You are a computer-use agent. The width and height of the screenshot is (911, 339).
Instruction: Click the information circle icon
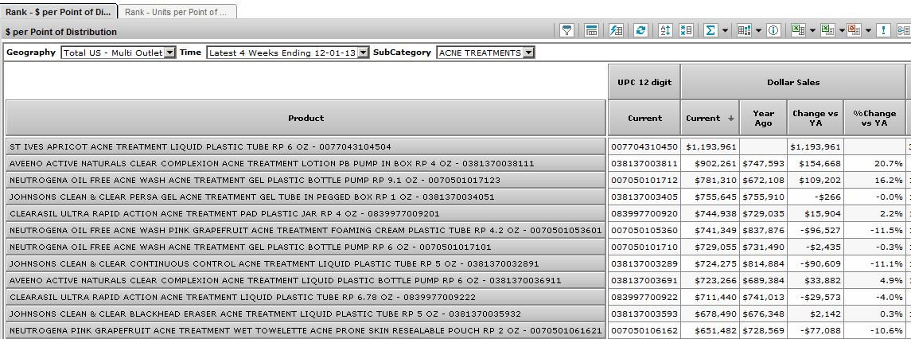coord(773,30)
